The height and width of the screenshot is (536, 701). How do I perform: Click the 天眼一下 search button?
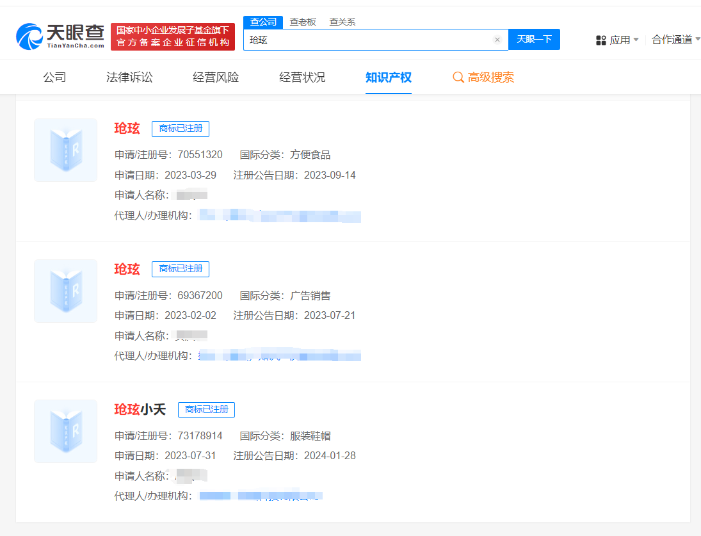click(x=534, y=39)
